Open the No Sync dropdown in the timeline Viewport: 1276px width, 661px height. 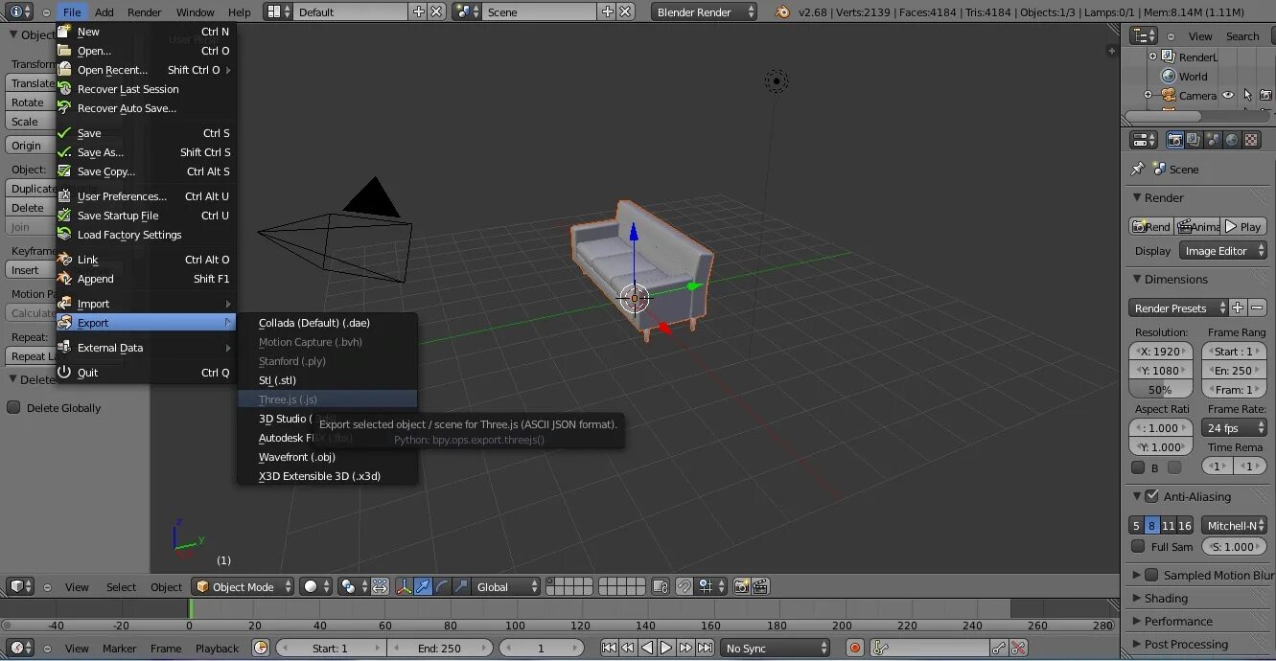[777, 648]
